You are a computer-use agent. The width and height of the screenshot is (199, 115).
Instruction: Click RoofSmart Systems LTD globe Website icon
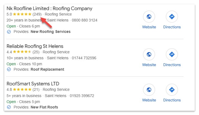pos(149,90)
